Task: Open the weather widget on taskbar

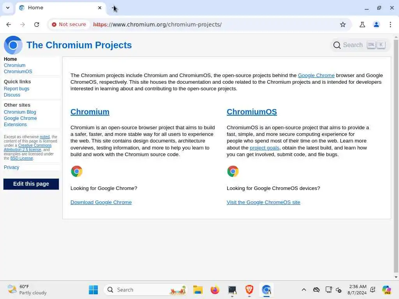Action: (x=27, y=290)
